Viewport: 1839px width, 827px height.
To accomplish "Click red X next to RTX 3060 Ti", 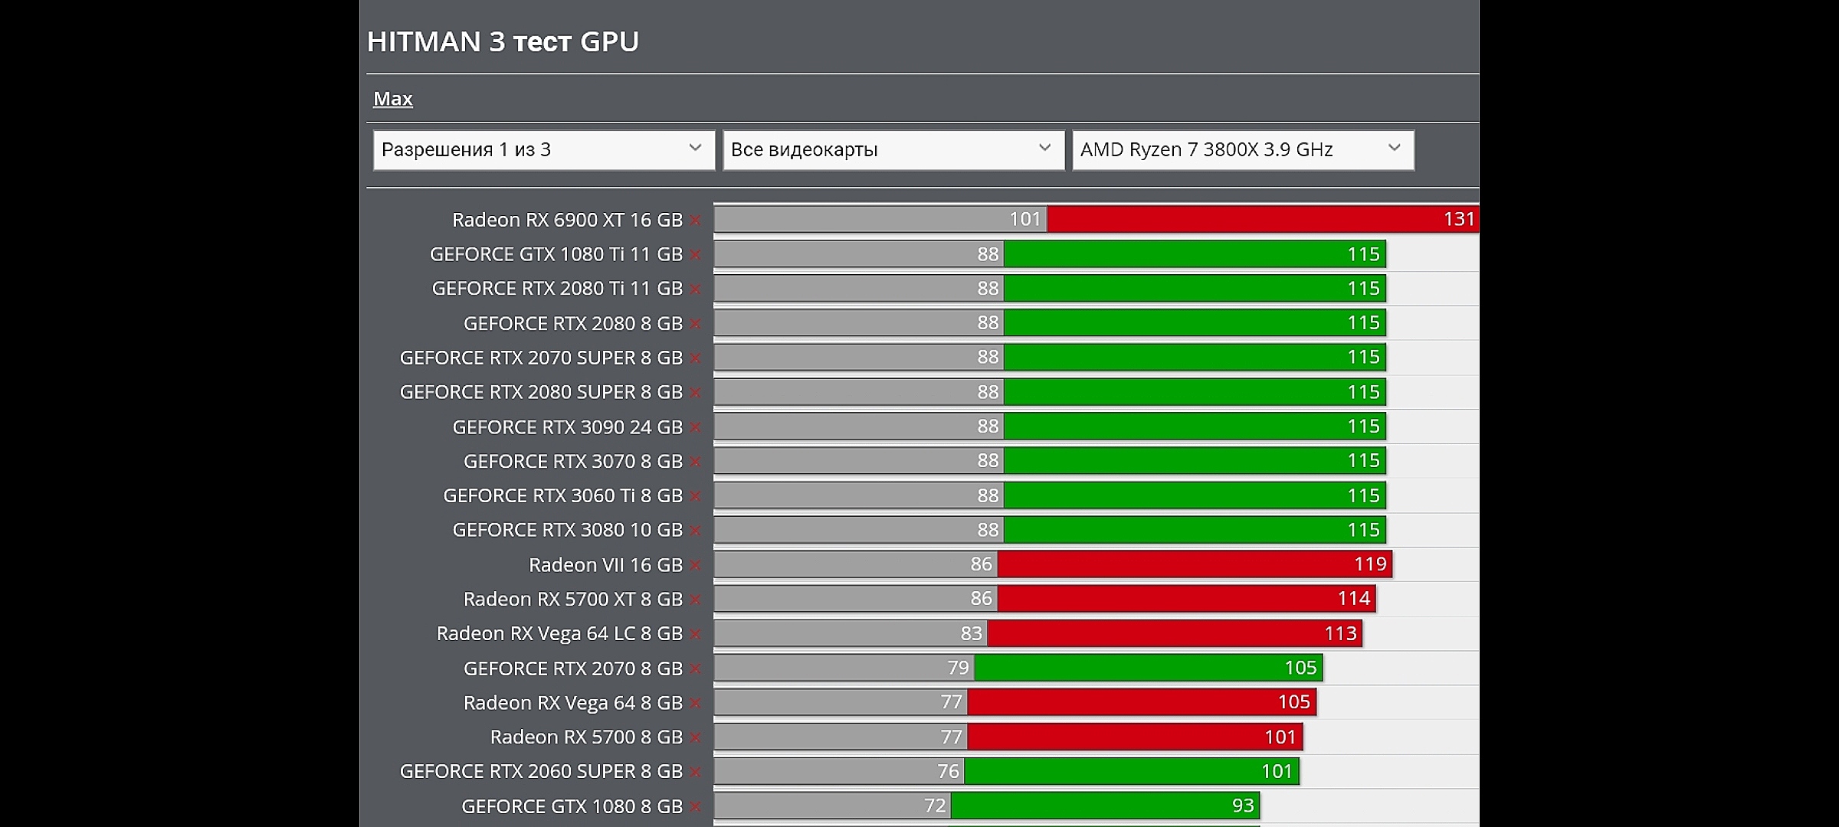I will [x=695, y=496].
